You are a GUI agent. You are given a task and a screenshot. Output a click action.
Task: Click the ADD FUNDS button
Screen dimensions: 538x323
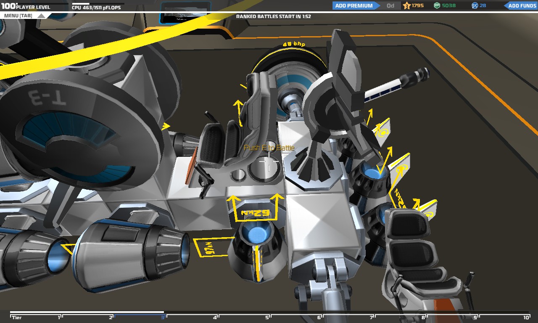pyautogui.click(x=520, y=5)
